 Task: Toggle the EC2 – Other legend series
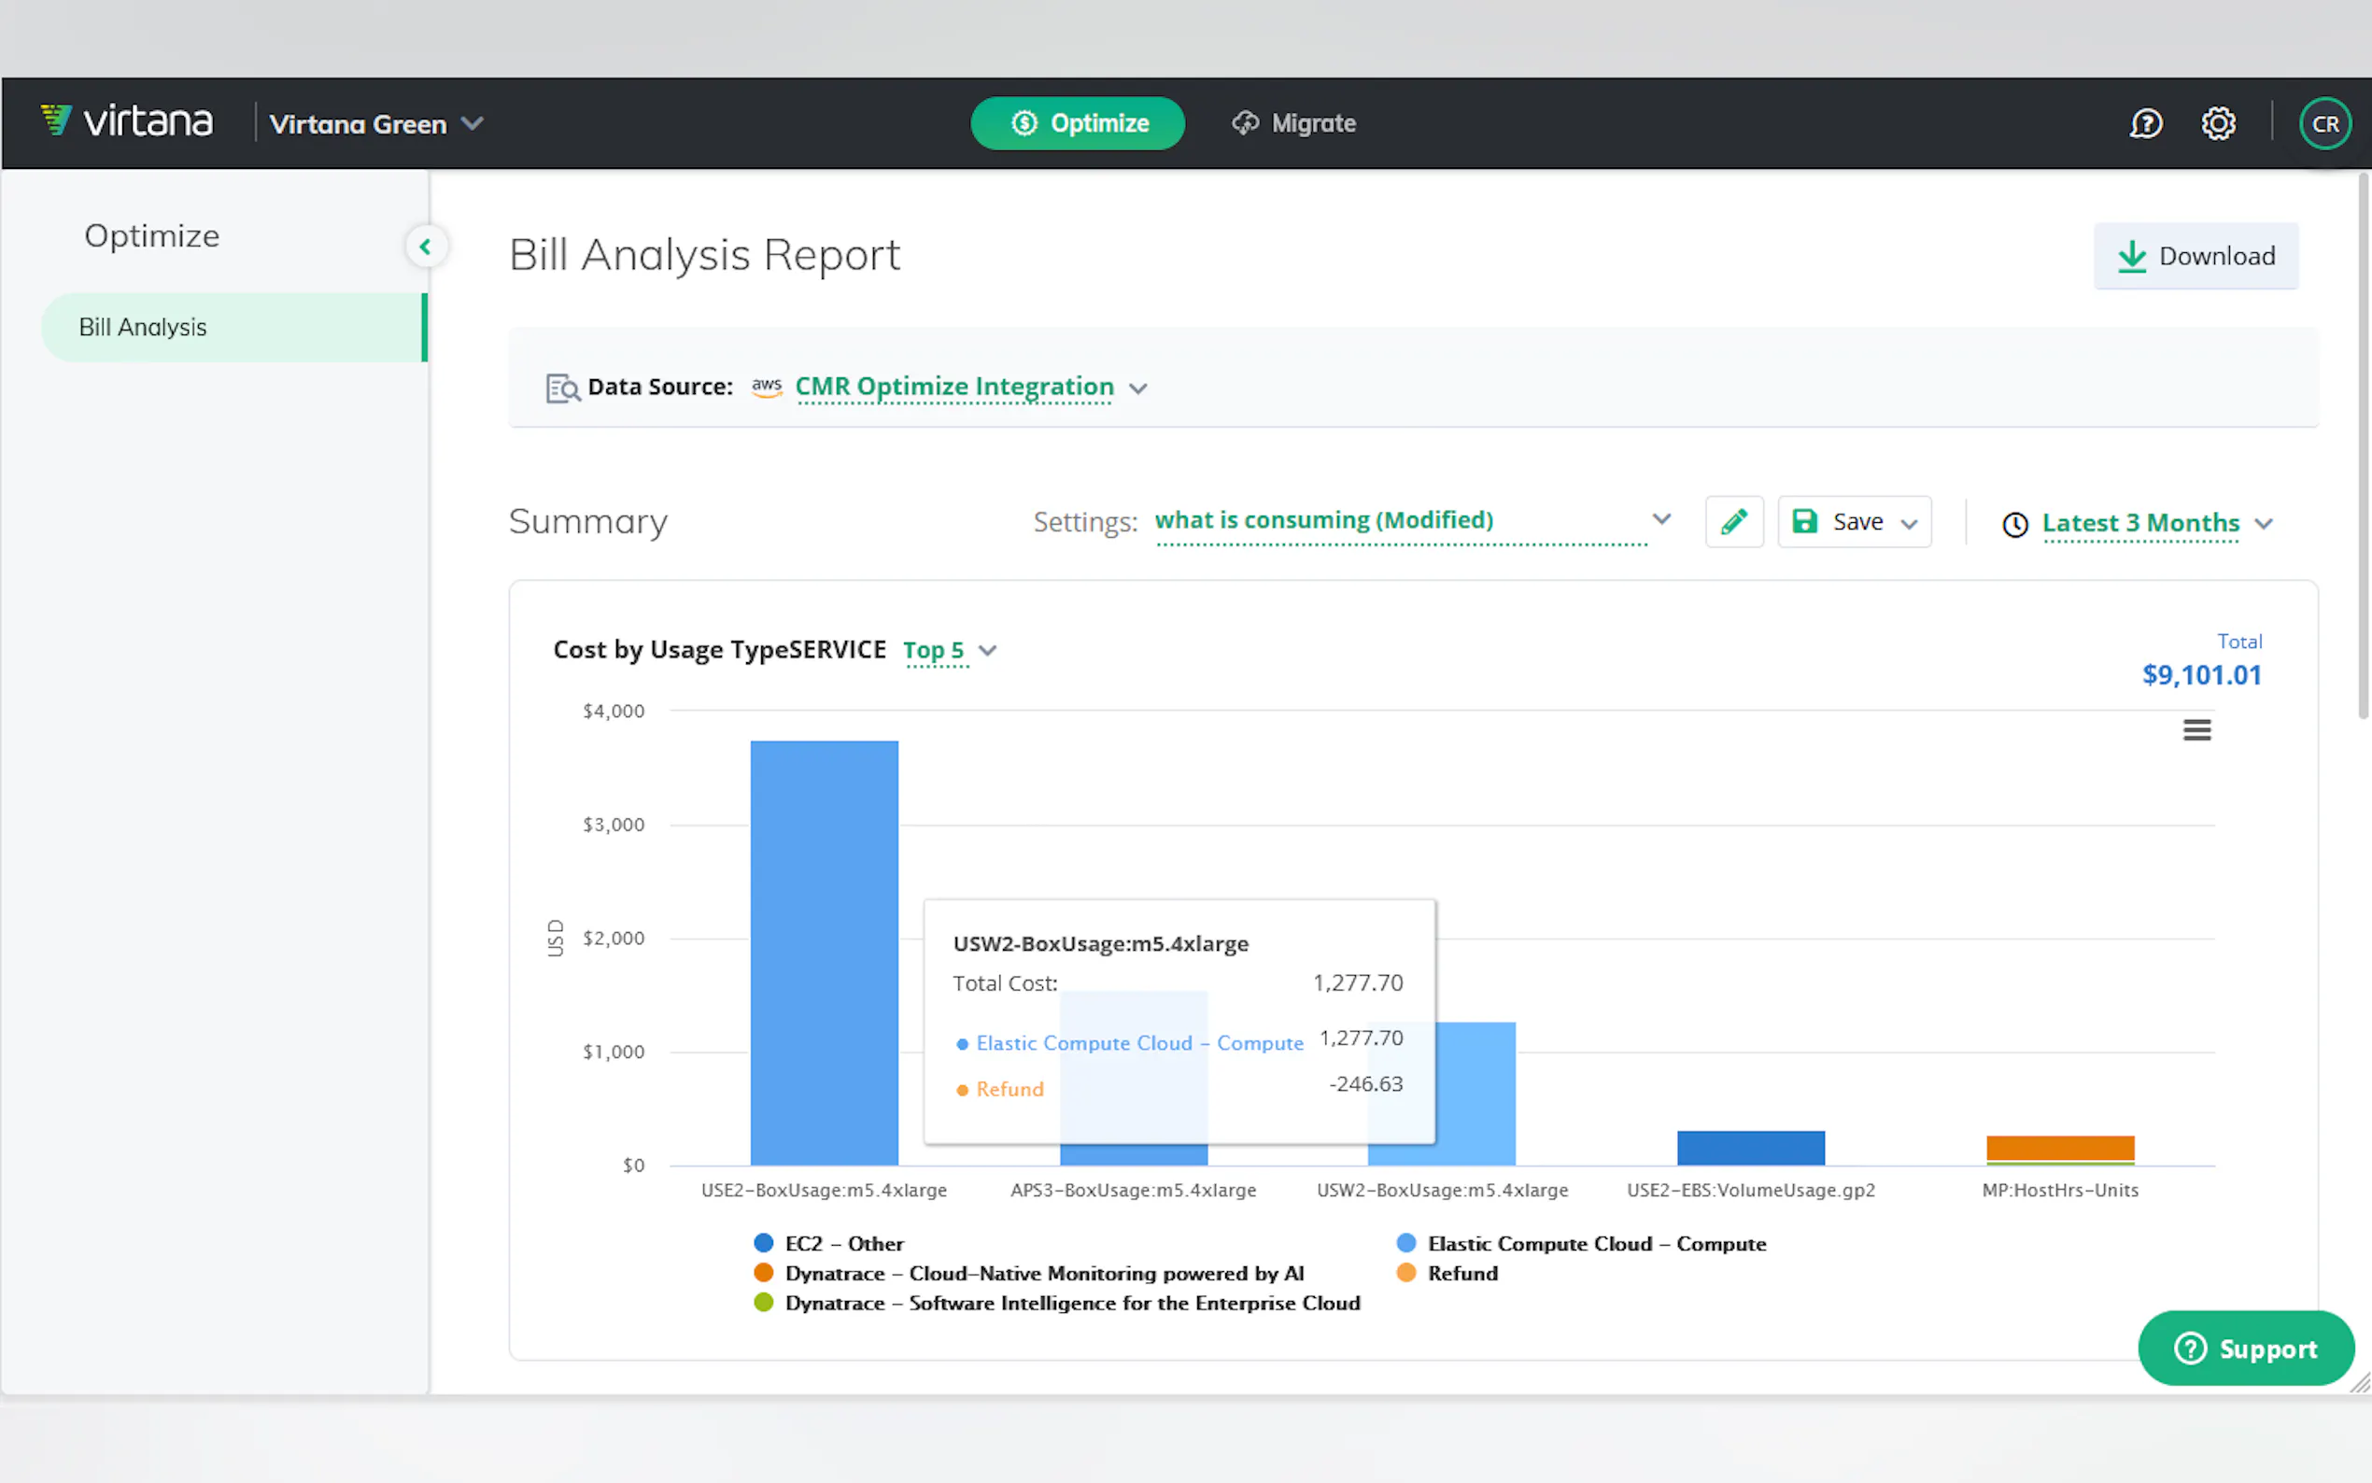coord(843,1244)
